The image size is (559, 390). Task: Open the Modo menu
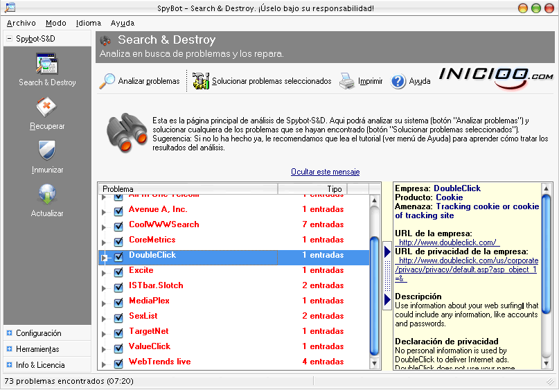[56, 23]
